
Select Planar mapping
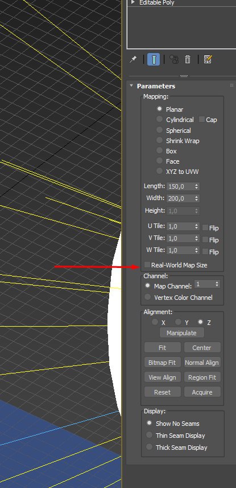pyautogui.click(x=160, y=109)
